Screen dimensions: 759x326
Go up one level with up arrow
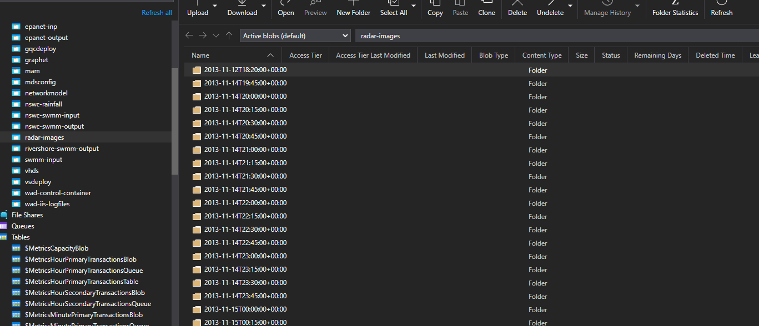pos(229,35)
